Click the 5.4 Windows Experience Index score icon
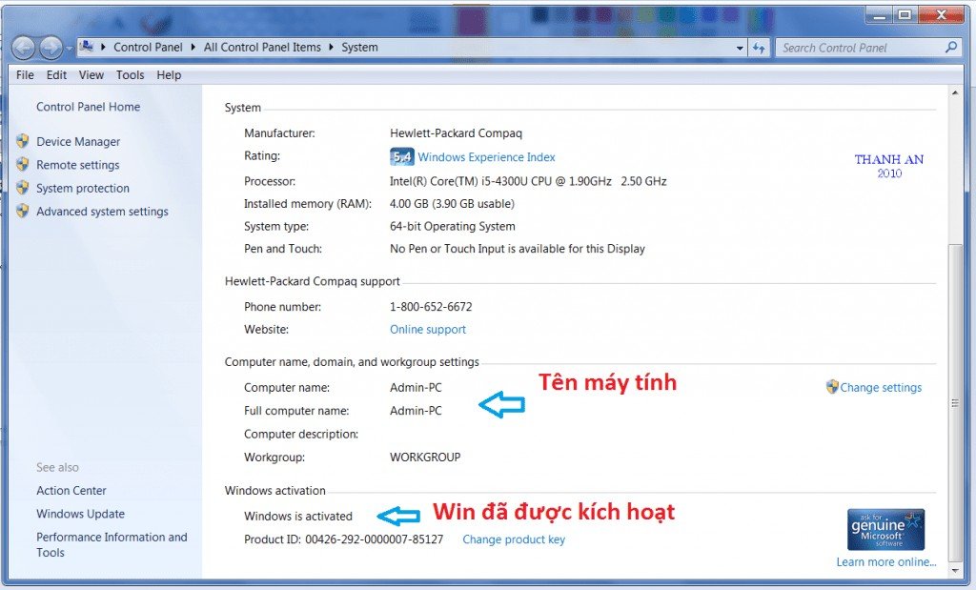The image size is (976, 590). click(x=402, y=156)
